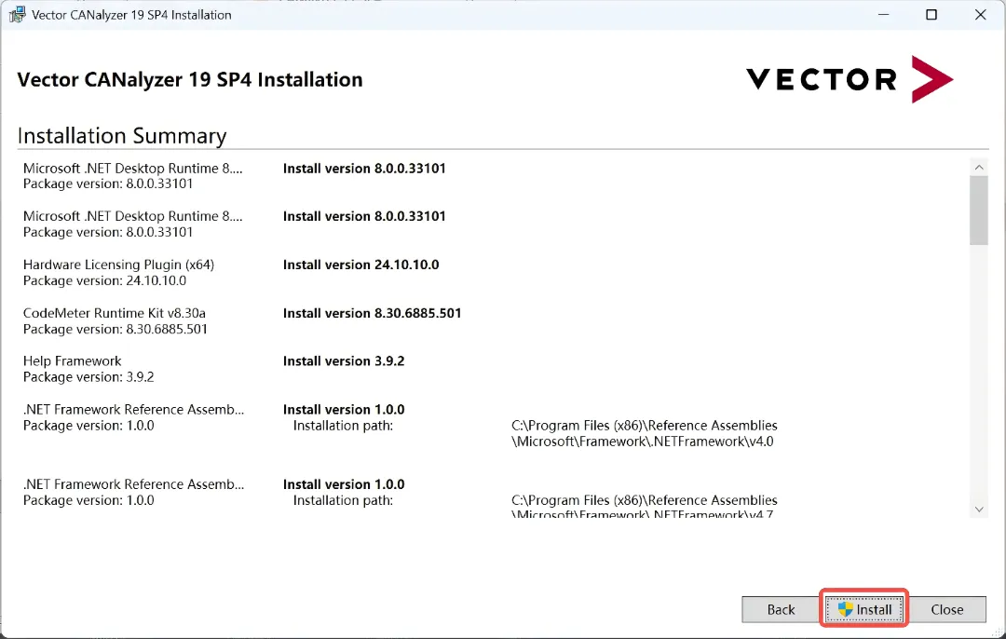Select 'Hardware Licensing Plugin (x64)' entry
Viewport: 1006px width, 639px height.
pyautogui.click(x=118, y=265)
